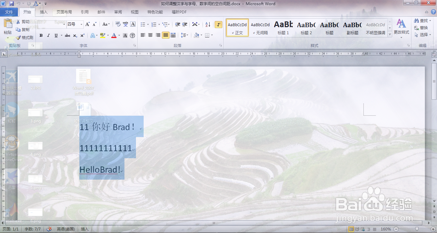
Task: Click the spelling check icon in status bar
Action: pyautogui.click(x=49, y=229)
